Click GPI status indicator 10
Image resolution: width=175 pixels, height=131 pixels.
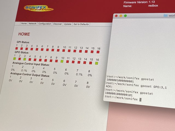coord(64,50)
